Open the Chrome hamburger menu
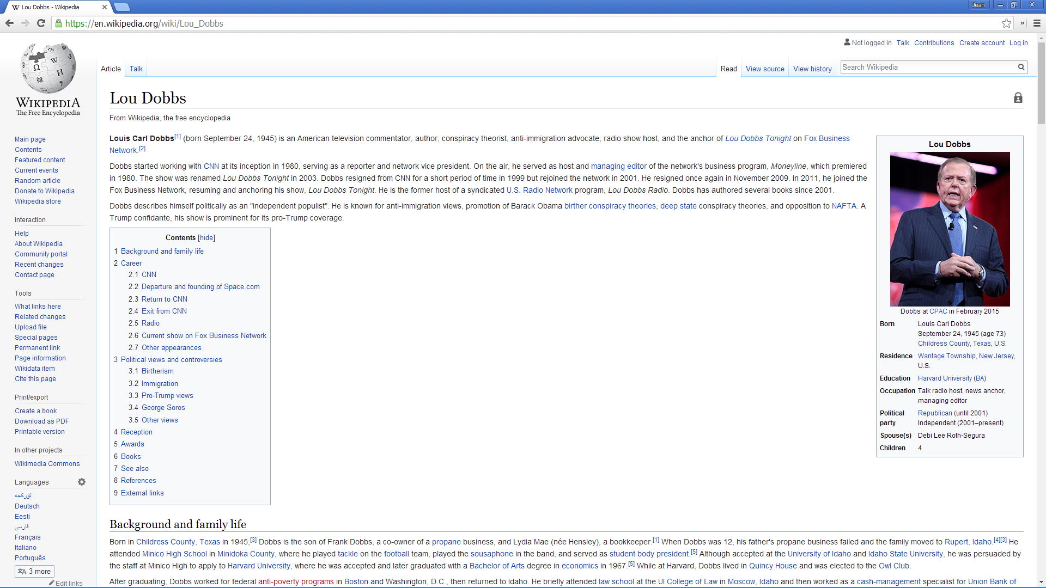 (1037, 23)
